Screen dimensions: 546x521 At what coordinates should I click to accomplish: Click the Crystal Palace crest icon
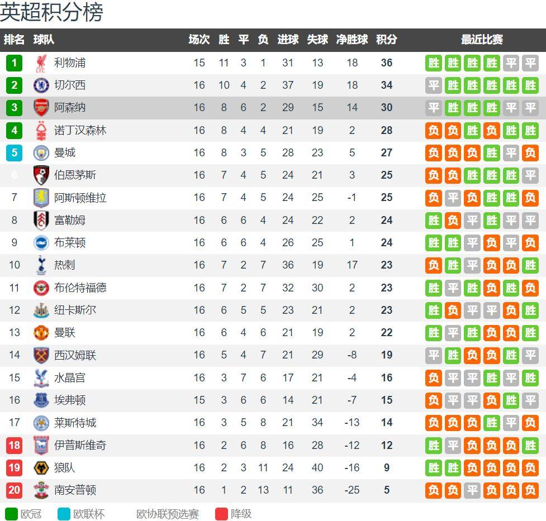click(41, 378)
